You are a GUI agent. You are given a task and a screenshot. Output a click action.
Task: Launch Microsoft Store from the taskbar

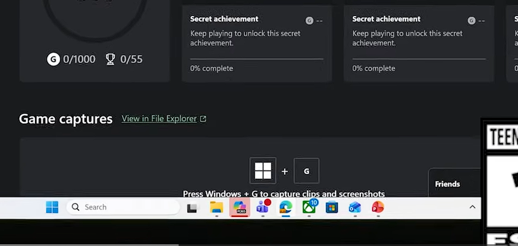332,207
